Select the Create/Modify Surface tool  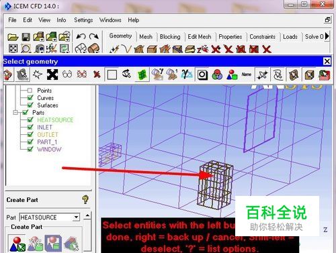139,49
